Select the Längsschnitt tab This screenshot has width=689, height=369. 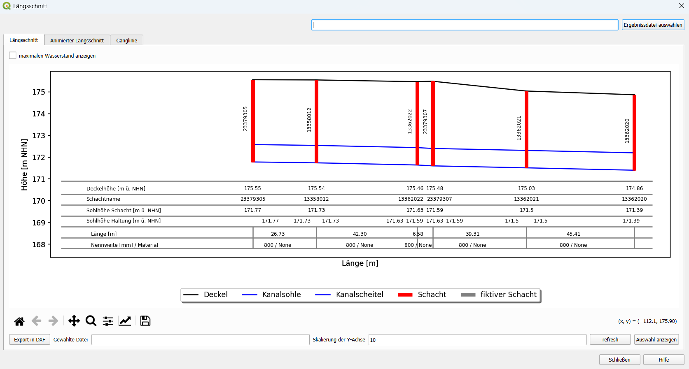pyautogui.click(x=24, y=40)
